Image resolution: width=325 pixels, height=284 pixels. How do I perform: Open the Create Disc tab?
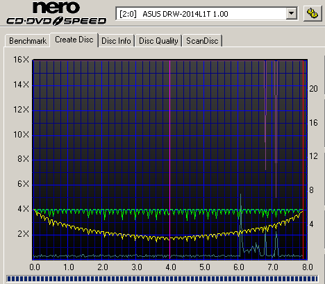point(74,40)
